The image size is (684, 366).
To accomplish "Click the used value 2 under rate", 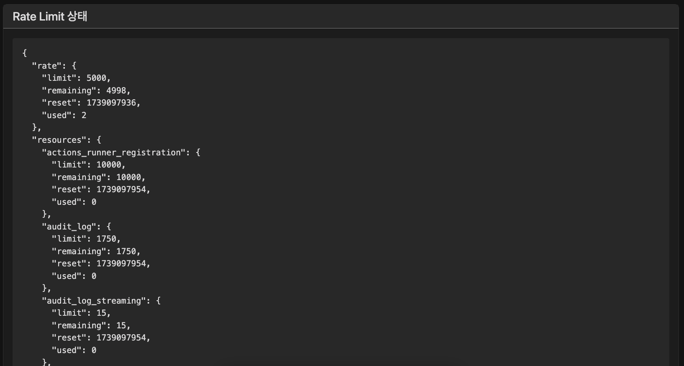I will click(x=84, y=115).
